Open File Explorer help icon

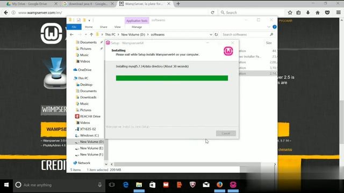pyautogui.click(x=275, y=27)
